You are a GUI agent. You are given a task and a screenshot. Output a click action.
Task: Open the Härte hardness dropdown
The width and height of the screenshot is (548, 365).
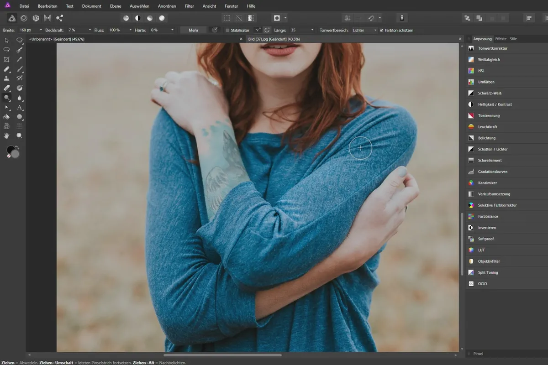[x=172, y=30]
